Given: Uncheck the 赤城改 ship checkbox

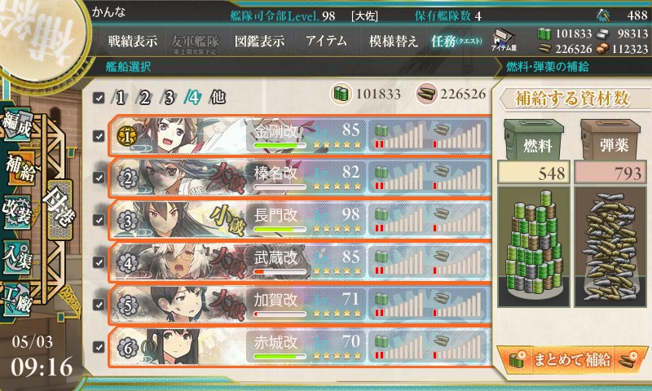Looking at the screenshot, I should pos(99,346).
